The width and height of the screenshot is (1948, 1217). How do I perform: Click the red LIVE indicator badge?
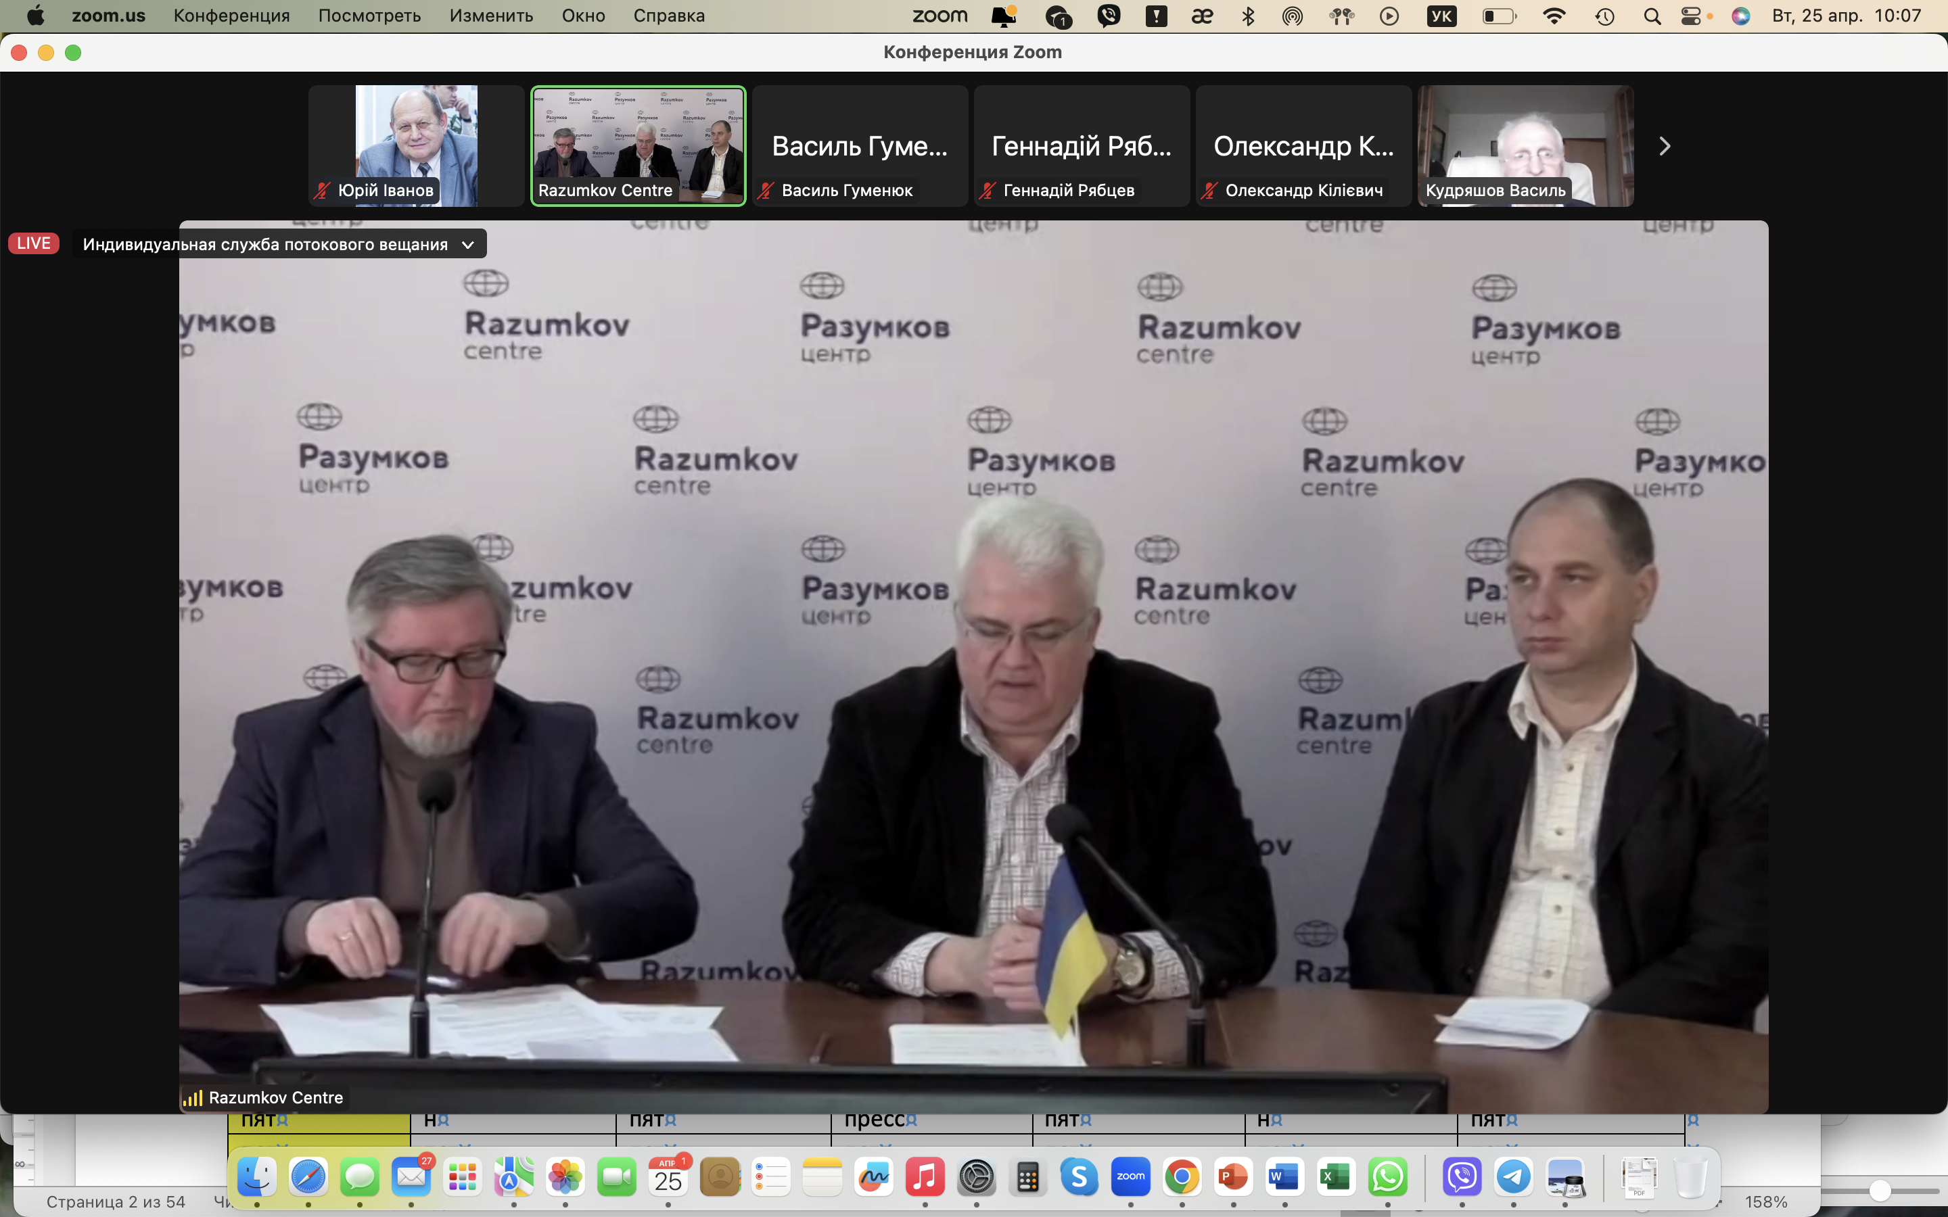[34, 243]
